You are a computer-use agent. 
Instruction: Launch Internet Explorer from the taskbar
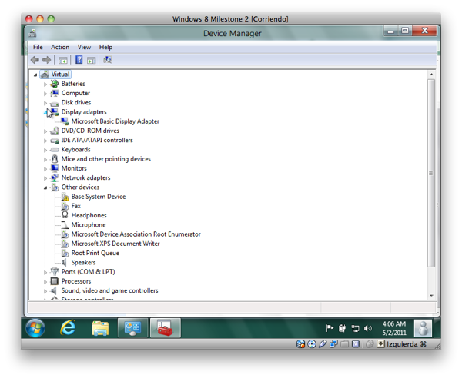click(x=68, y=328)
